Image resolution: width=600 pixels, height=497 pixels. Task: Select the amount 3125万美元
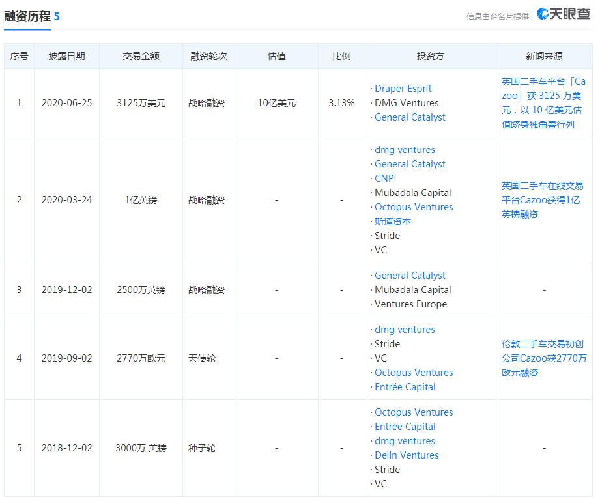141,103
